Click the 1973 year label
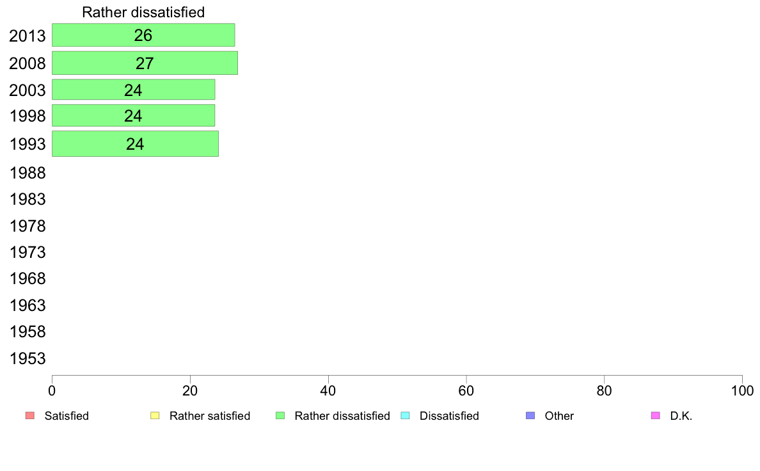Viewport: 760px width, 471px height. click(28, 253)
